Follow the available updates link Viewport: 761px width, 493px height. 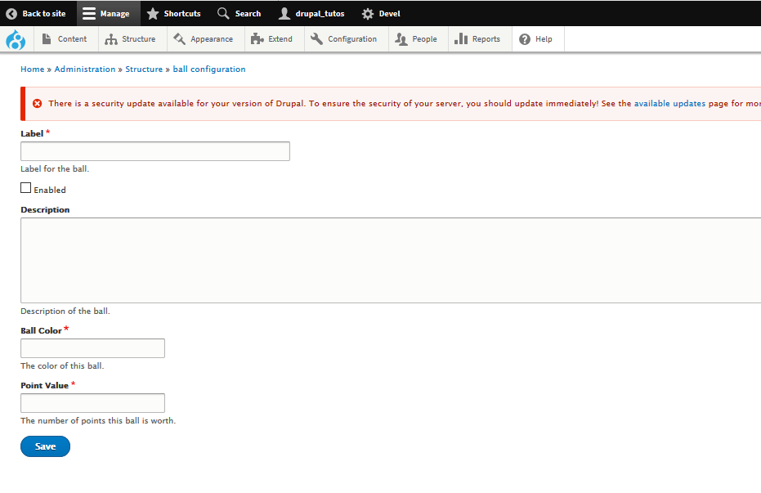pyautogui.click(x=664, y=104)
